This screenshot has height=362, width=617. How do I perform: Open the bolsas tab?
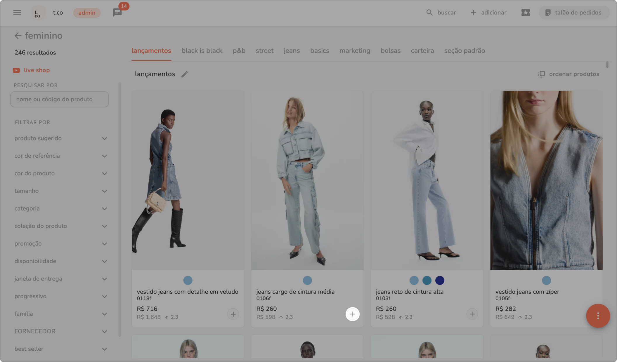coord(390,51)
